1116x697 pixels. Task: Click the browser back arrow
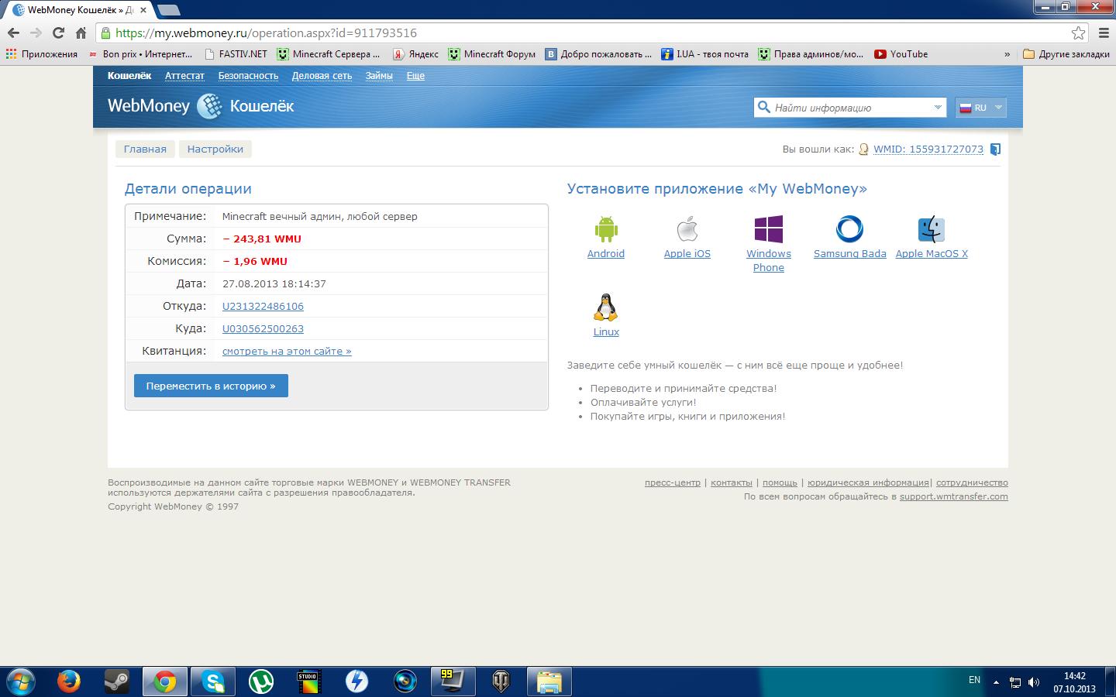[x=13, y=33]
